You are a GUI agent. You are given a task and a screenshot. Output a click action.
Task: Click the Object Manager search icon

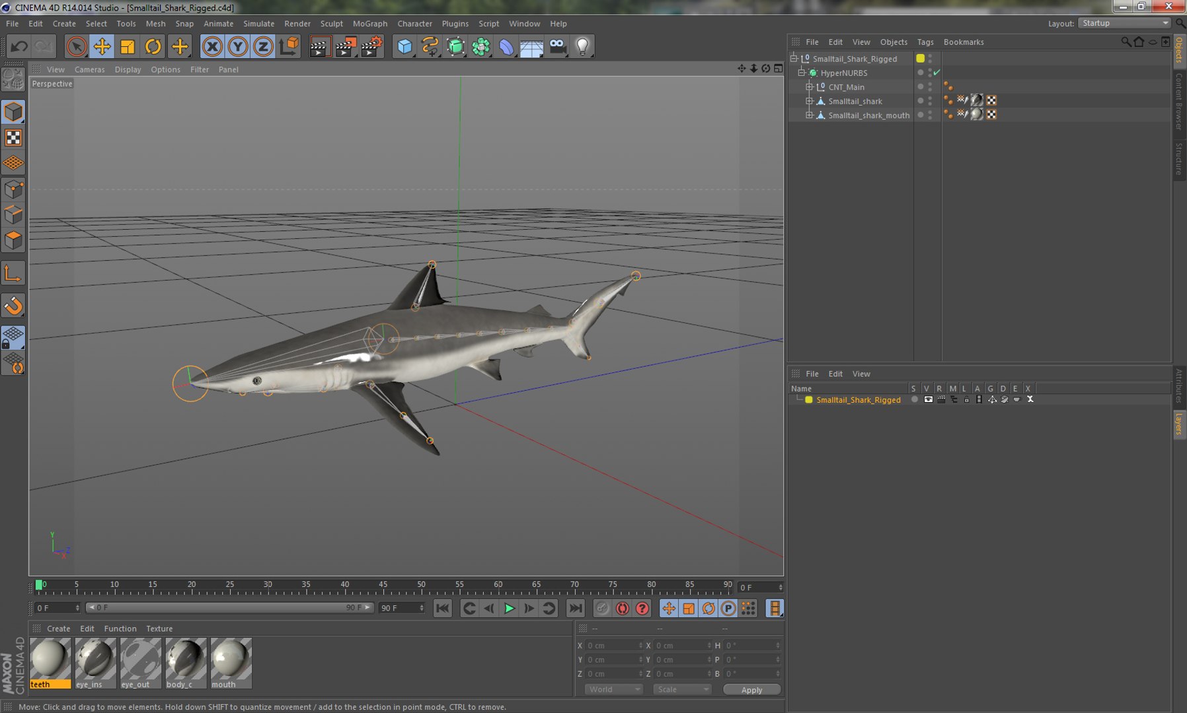(x=1126, y=42)
